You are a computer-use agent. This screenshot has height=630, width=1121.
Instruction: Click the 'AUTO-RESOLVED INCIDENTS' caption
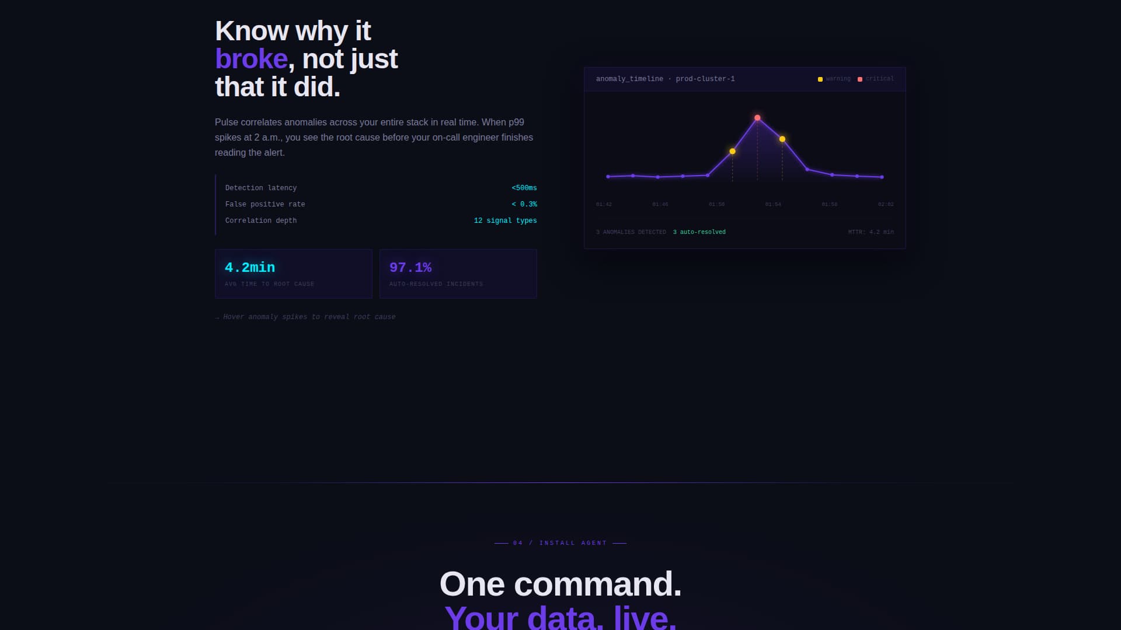point(436,284)
